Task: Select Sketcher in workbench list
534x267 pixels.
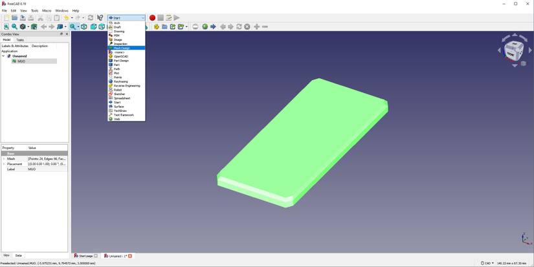Action: point(126,94)
